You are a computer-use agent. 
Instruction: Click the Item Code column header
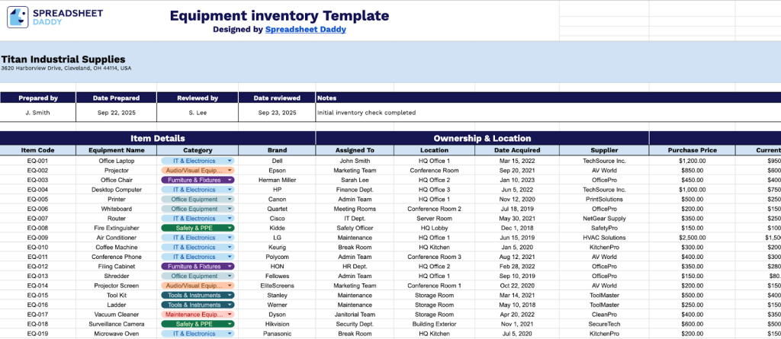tap(37, 150)
